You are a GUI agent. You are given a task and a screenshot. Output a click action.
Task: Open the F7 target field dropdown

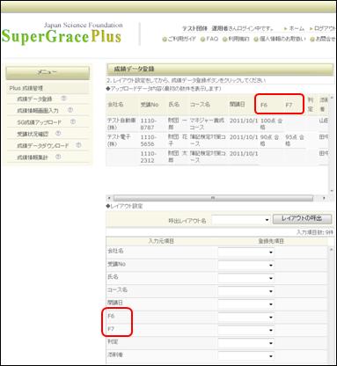pyautogui.click(x=245, y=330)
